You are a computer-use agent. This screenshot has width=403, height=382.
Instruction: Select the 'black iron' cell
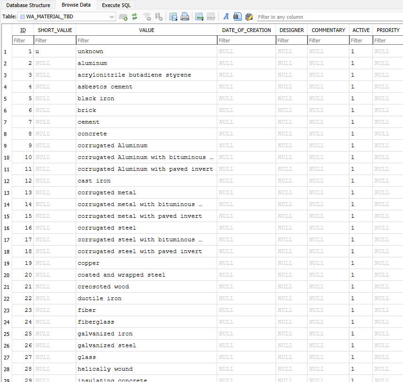[x=147, y=98]
